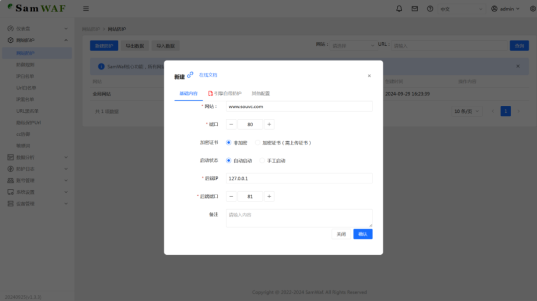Close the 新建 dialog with X
This screenshot has width=537, height=301.
click(369, 76)
